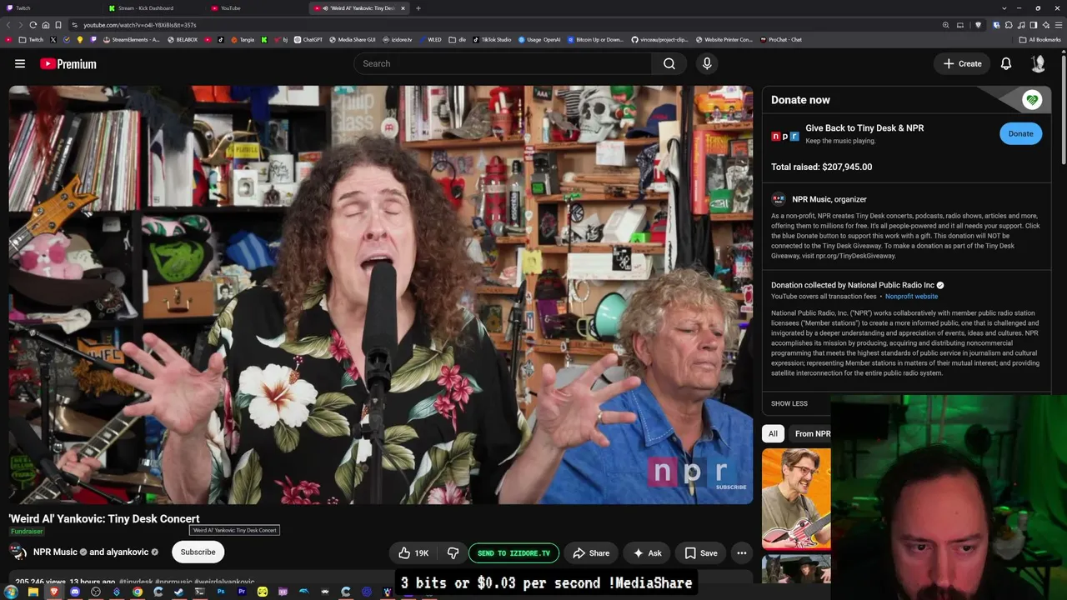Subscribe to NPR Music channel
This screenshot has height=600, width=1067.
[x=198, y=552]
